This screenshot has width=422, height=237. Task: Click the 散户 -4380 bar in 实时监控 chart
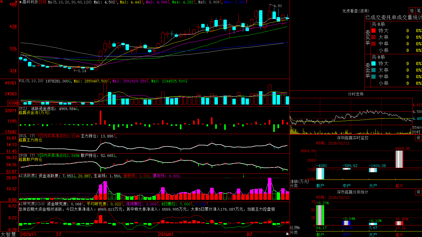coord(320,174)
